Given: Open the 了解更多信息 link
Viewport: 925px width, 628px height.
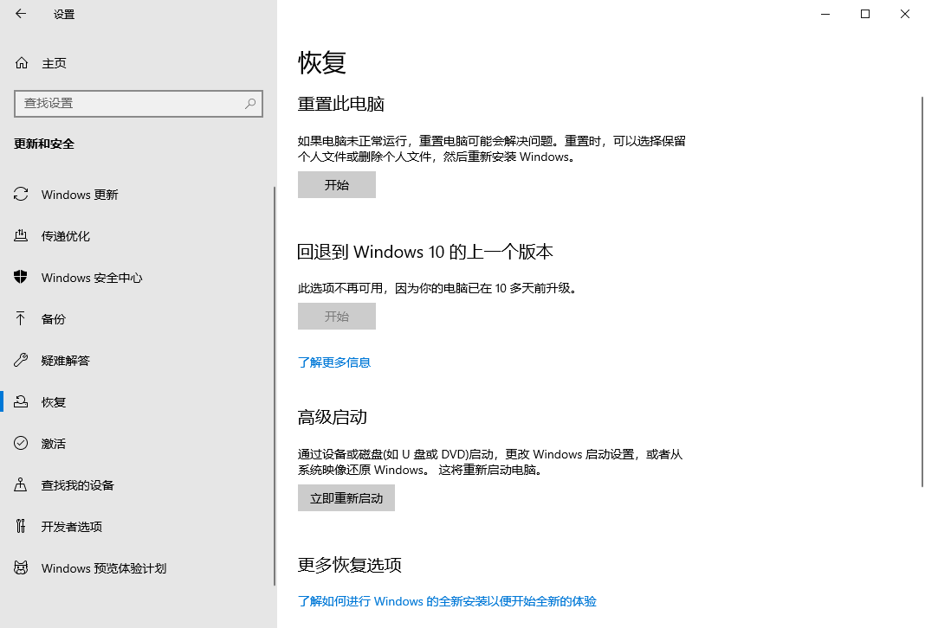Looking at the screenshot, I should tap(334, 362).
